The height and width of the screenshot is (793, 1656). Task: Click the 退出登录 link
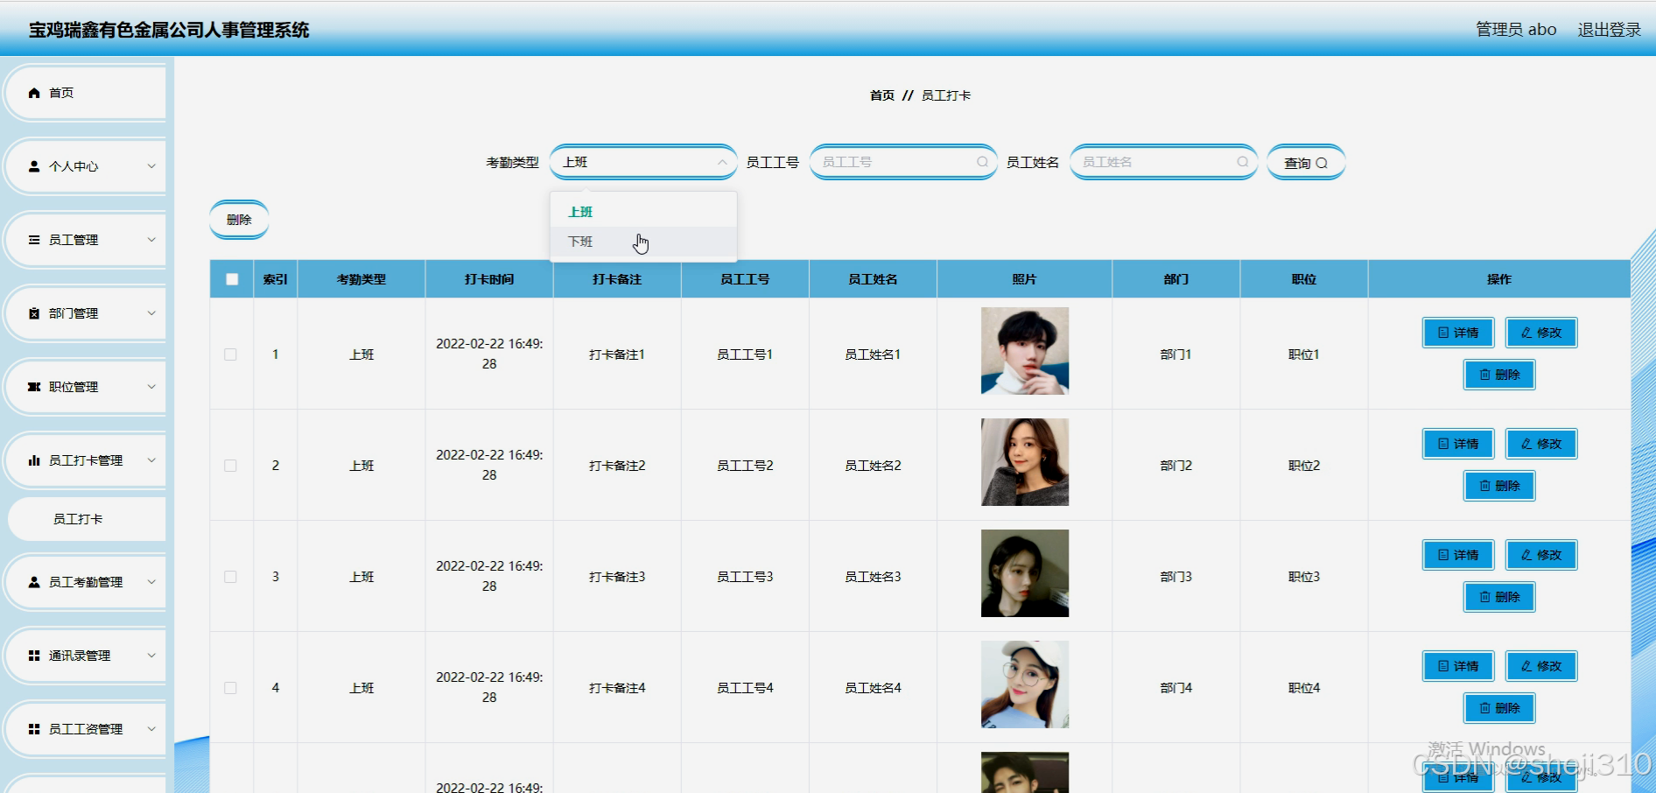click(1609, 30)
